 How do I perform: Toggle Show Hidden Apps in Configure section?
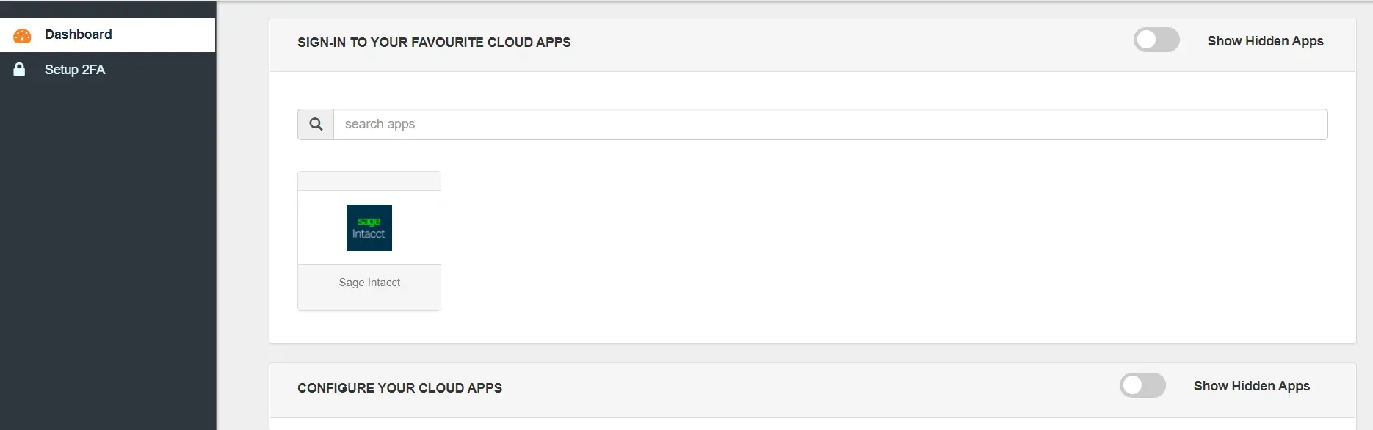[1142, 385]
